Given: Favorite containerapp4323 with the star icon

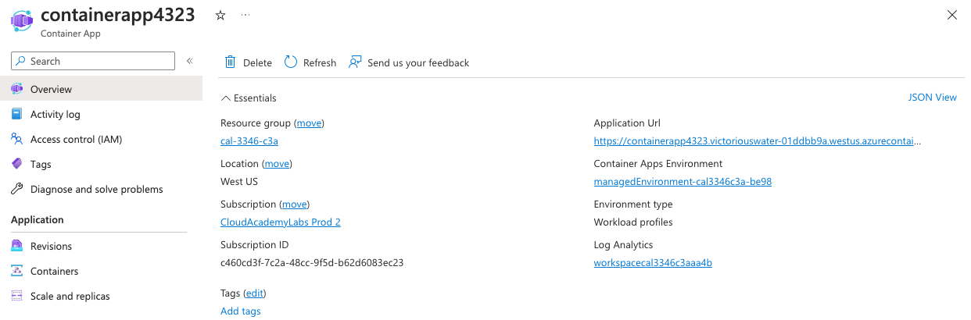Looking at the screenshot, I should [x=220, y=16].
